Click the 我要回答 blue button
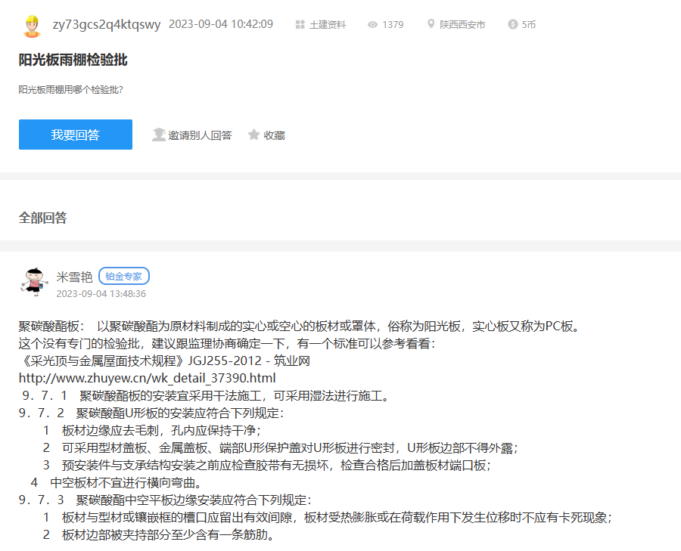Viewport: 681px width, 551px height. tap(76, 135)
